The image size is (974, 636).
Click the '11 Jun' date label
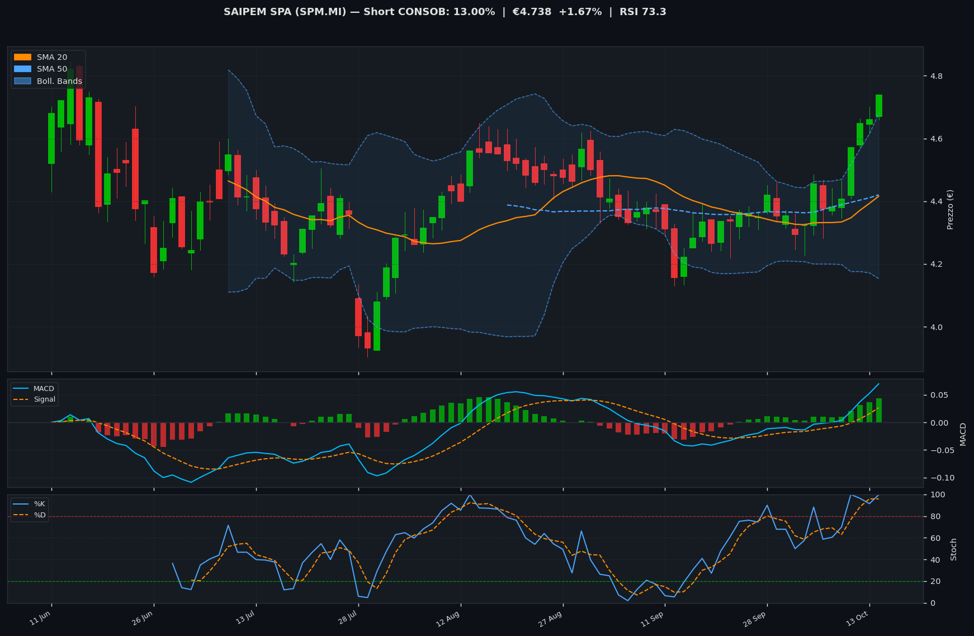[x=40, y=618]
